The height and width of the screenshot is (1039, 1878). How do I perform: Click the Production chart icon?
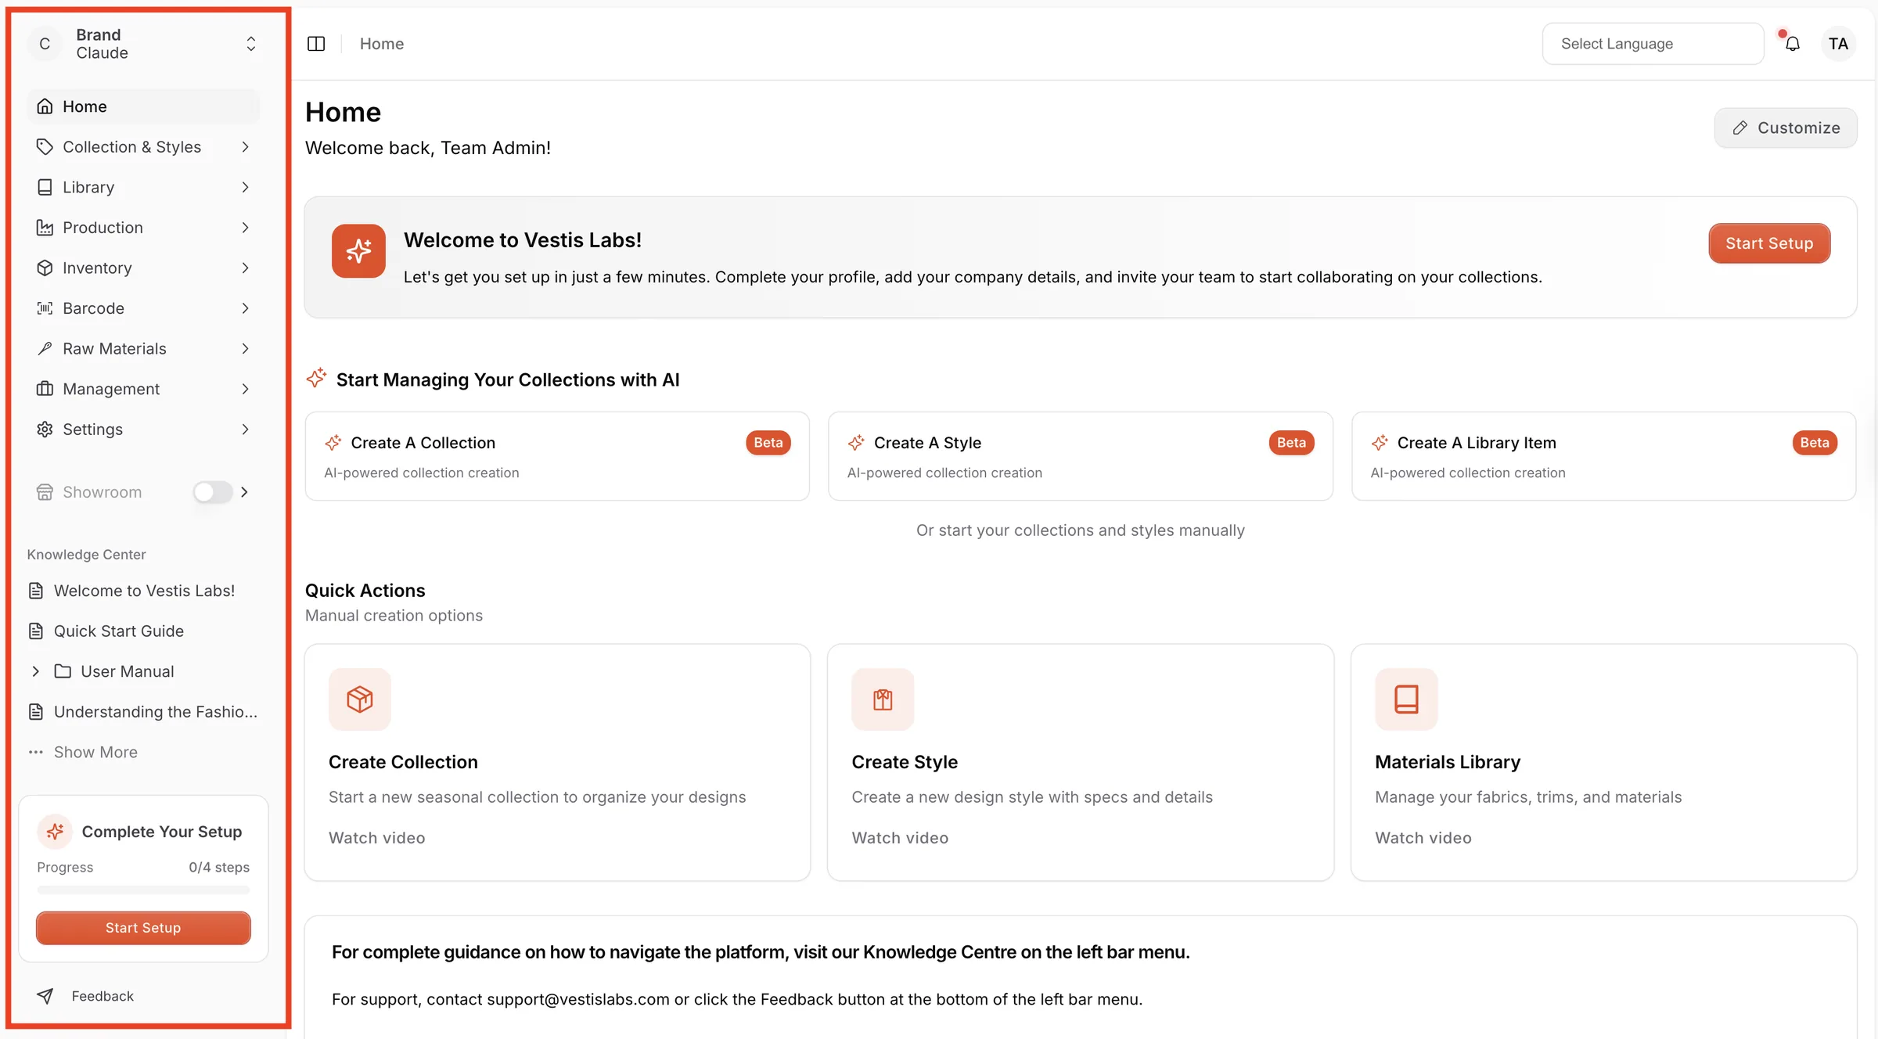(45, 228)
